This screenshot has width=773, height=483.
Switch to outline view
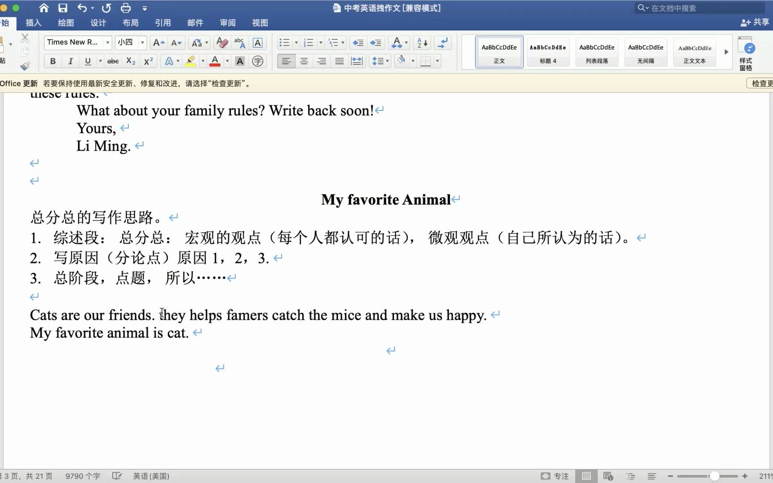click(630, 476)
